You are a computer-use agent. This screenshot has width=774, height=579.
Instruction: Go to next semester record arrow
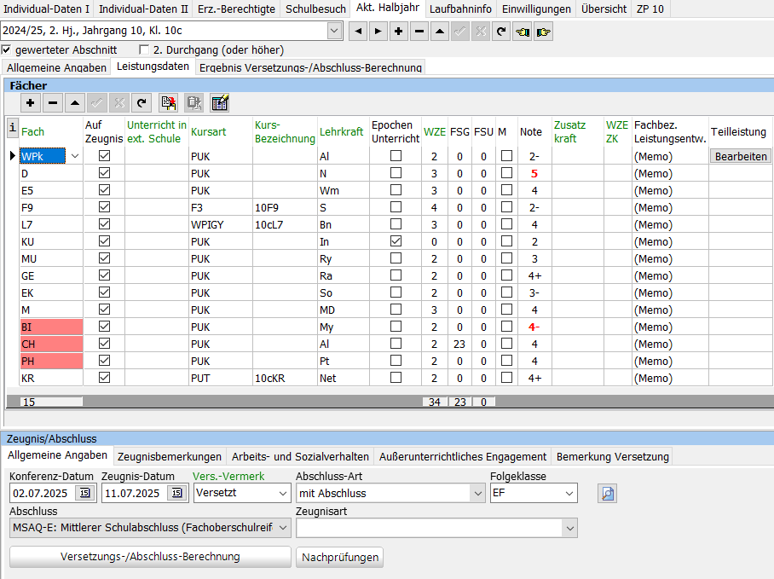coord(378,32)
